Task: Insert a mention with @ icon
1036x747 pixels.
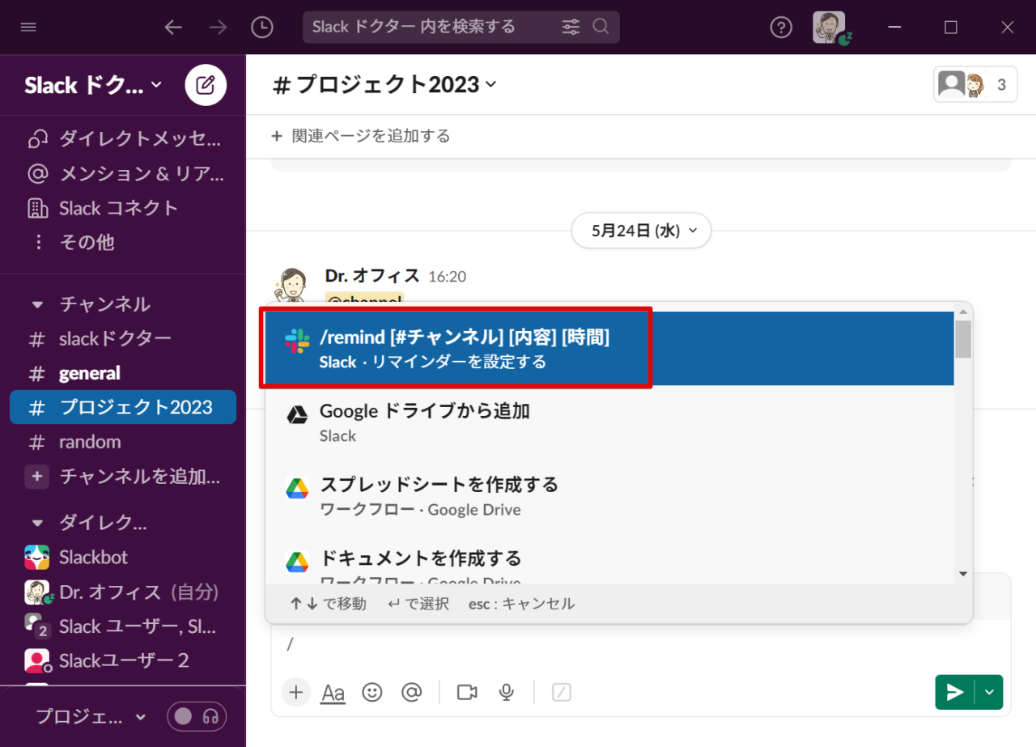Action: [412, 693]
